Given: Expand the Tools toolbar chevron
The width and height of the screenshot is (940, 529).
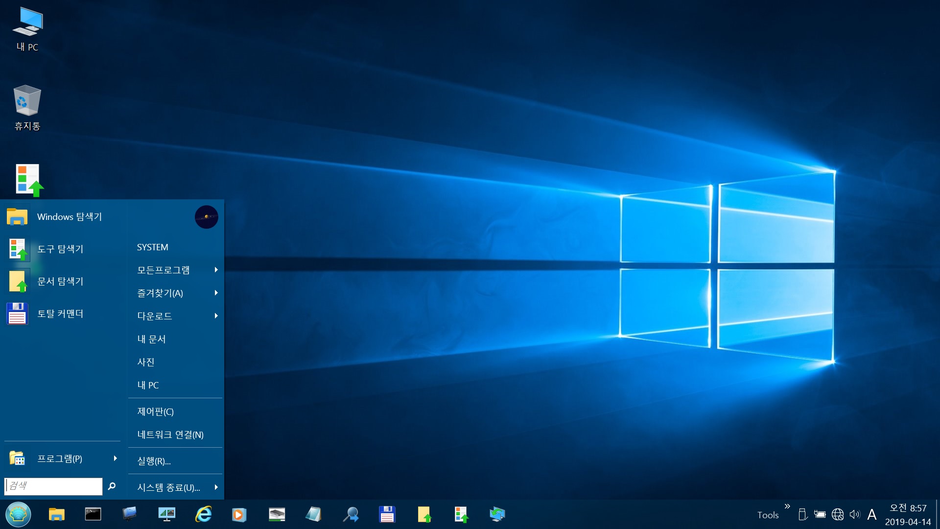Looking at the screenshot, I should tap(787, 506).
